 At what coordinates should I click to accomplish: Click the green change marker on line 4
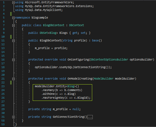[x=11, y=14]
